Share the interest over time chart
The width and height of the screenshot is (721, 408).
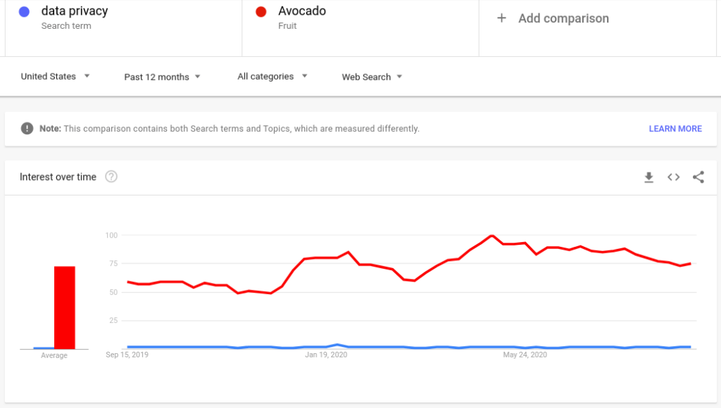coord(698,177)
